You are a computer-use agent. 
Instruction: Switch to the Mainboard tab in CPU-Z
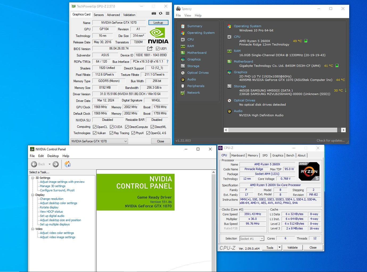tap(238, 155)
